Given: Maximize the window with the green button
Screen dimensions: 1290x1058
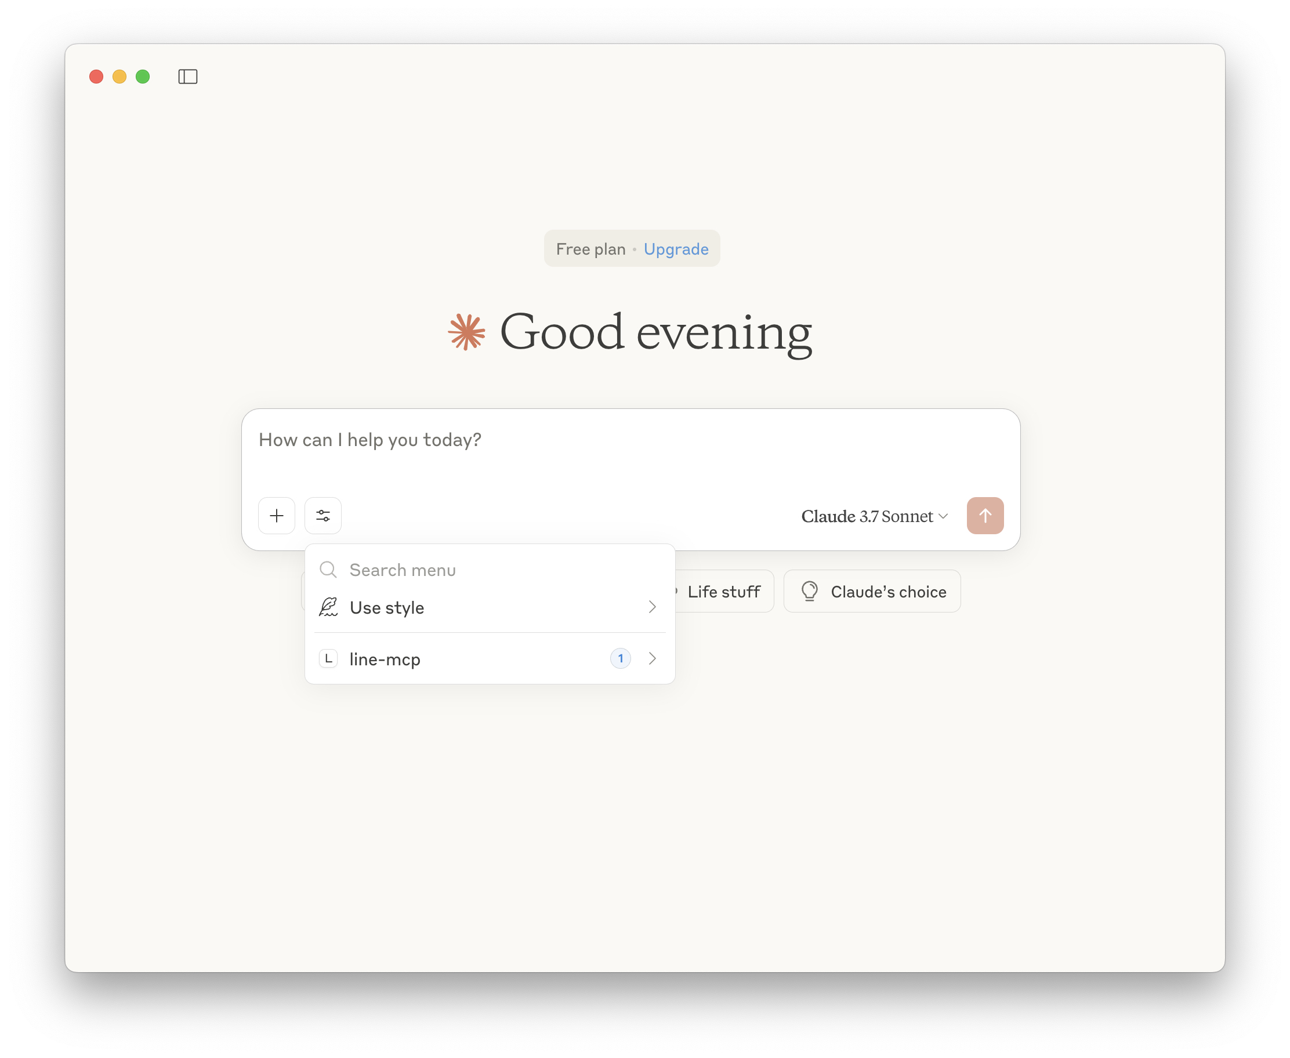Looking at the screenshot, I should coord(143,77).
